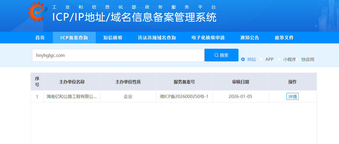Click the 操作 column header
Image resolution: width=339 pixels, height=144 pixels.
coord(293,82)
